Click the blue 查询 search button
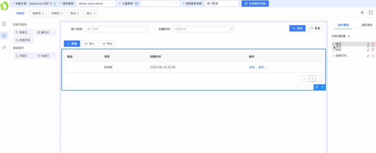 pyautogui.click(x=297, y=28)
